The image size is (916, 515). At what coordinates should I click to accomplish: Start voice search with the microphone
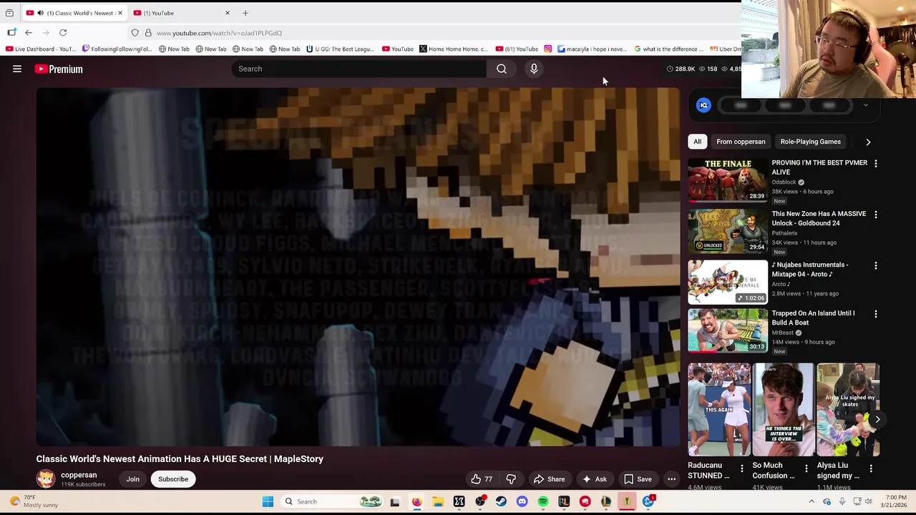(534, 69)
